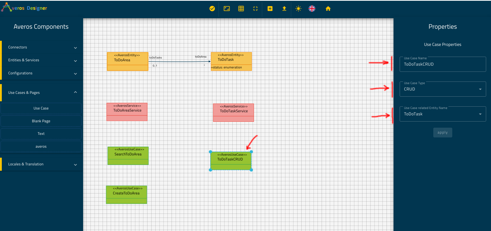
Task: Open language selector UK flag icon
Action: pos(312,9)
